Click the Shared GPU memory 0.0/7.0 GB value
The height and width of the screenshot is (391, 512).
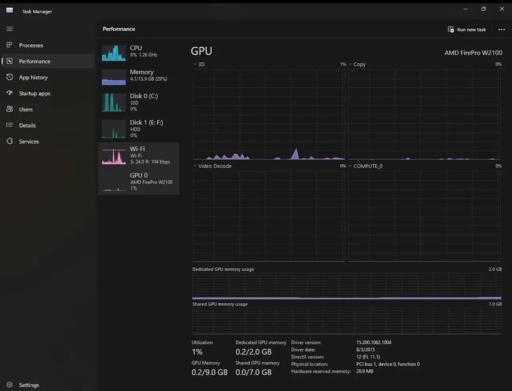pyautogui.click(x=253, y=372)
